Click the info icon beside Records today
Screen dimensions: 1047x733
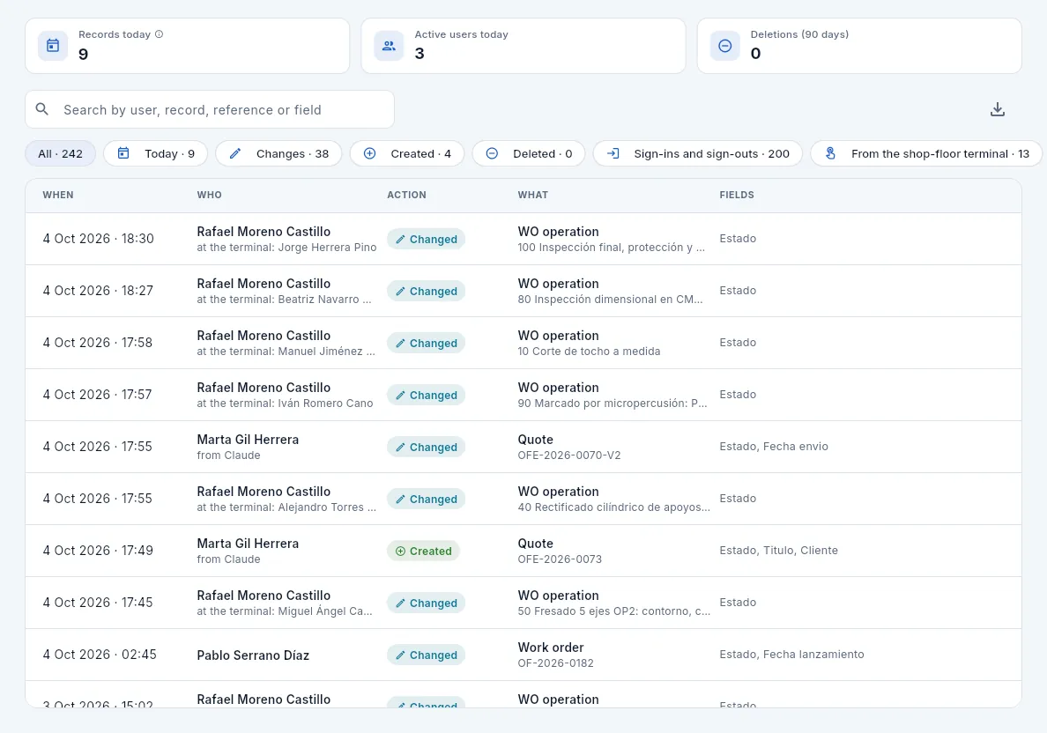click(x=159, y=34)
